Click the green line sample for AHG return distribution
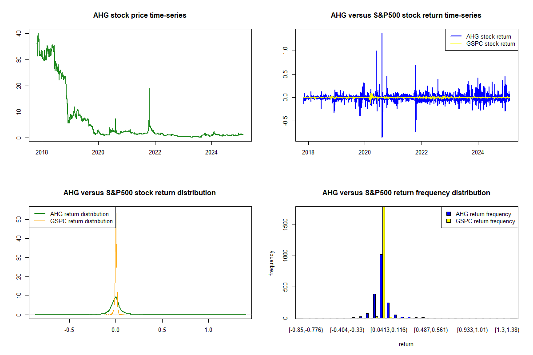Image resolution: width=533 pixels, height=355 pixels. (40, 214)
